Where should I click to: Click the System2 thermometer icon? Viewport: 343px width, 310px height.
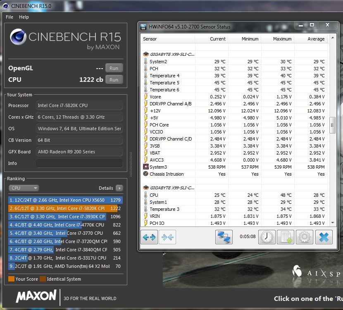coord(146,61)
